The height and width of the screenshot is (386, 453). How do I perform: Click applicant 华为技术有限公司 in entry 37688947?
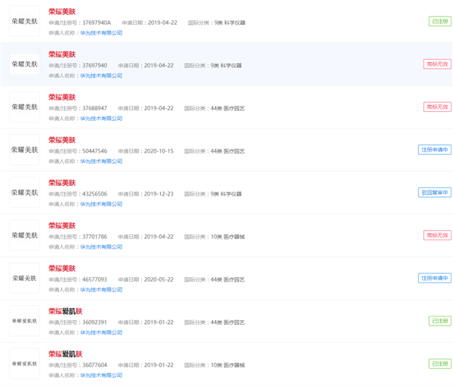[x=101, y=119]
